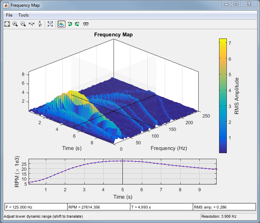The image size is (260, 223).
Task: Select the zoom in magnifier tool
Action: [15, 24]
